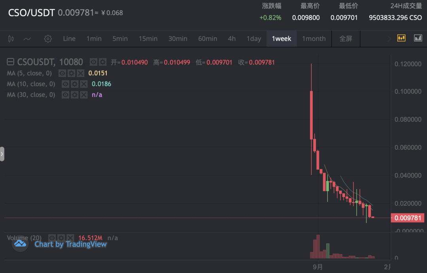Select the yellow candlestick chart view icon
427x273 pixels.
click(x=401, y=38)
